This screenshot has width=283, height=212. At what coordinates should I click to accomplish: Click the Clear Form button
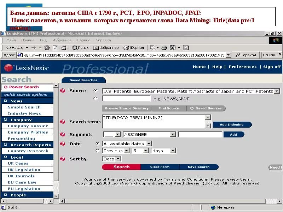click(x=160, y=167)
